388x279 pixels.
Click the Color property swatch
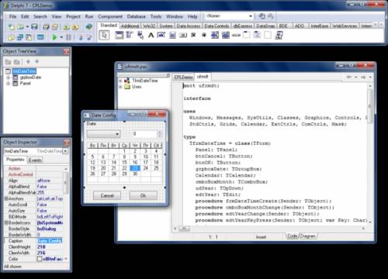pyautogui.click(x=40, y=259)
